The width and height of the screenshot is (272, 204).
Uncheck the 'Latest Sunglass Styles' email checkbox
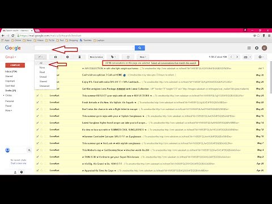[x=37, y=123]
